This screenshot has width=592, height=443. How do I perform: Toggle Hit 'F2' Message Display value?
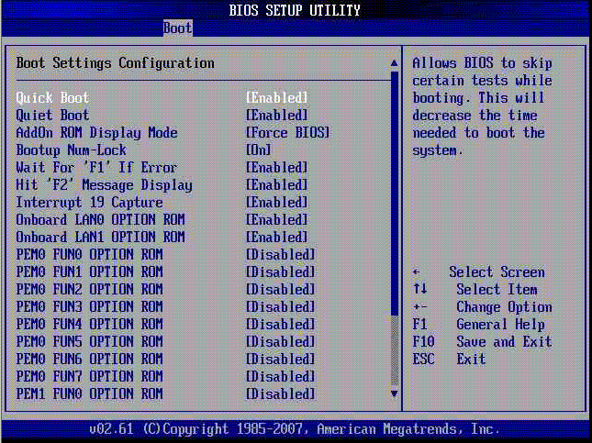277,185
